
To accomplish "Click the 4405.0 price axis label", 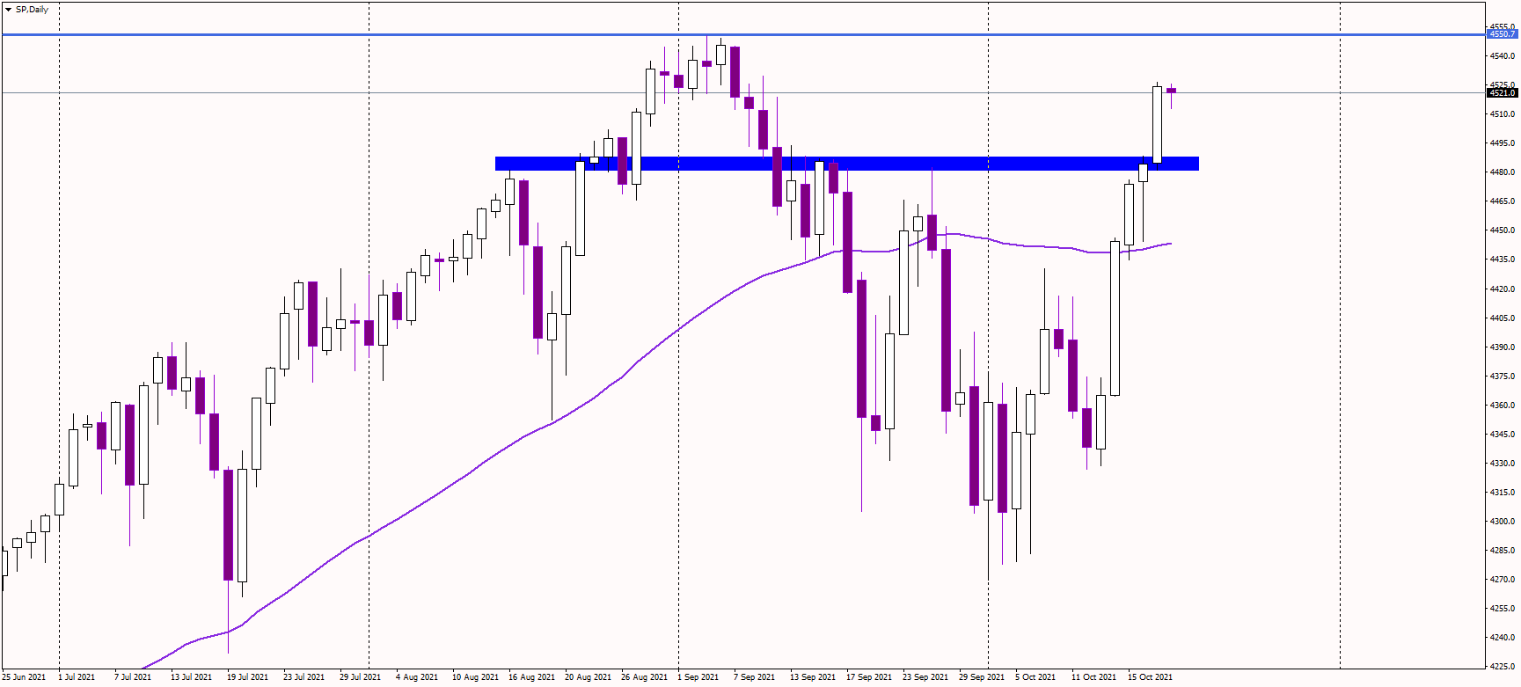I will (1503, 318).
